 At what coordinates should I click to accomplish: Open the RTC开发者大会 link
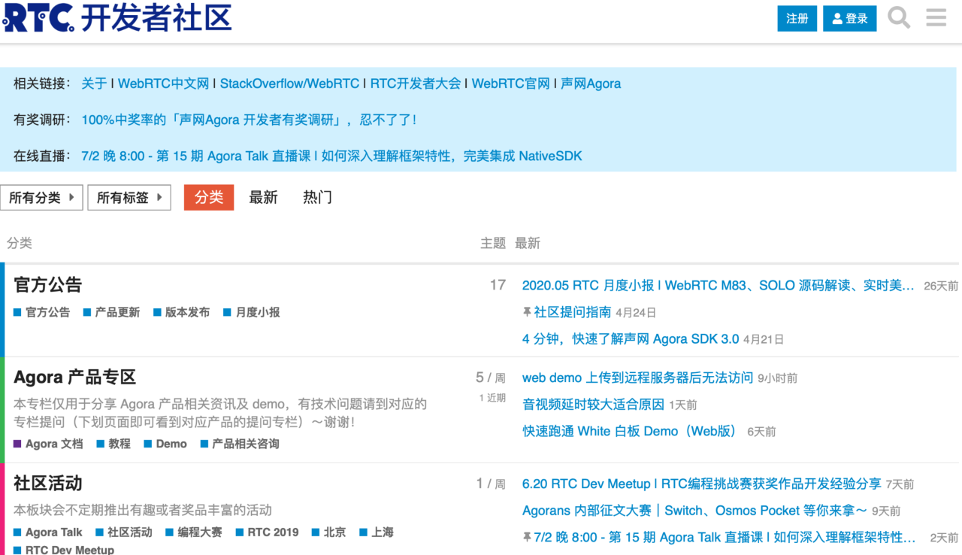[x=415, y=83]
